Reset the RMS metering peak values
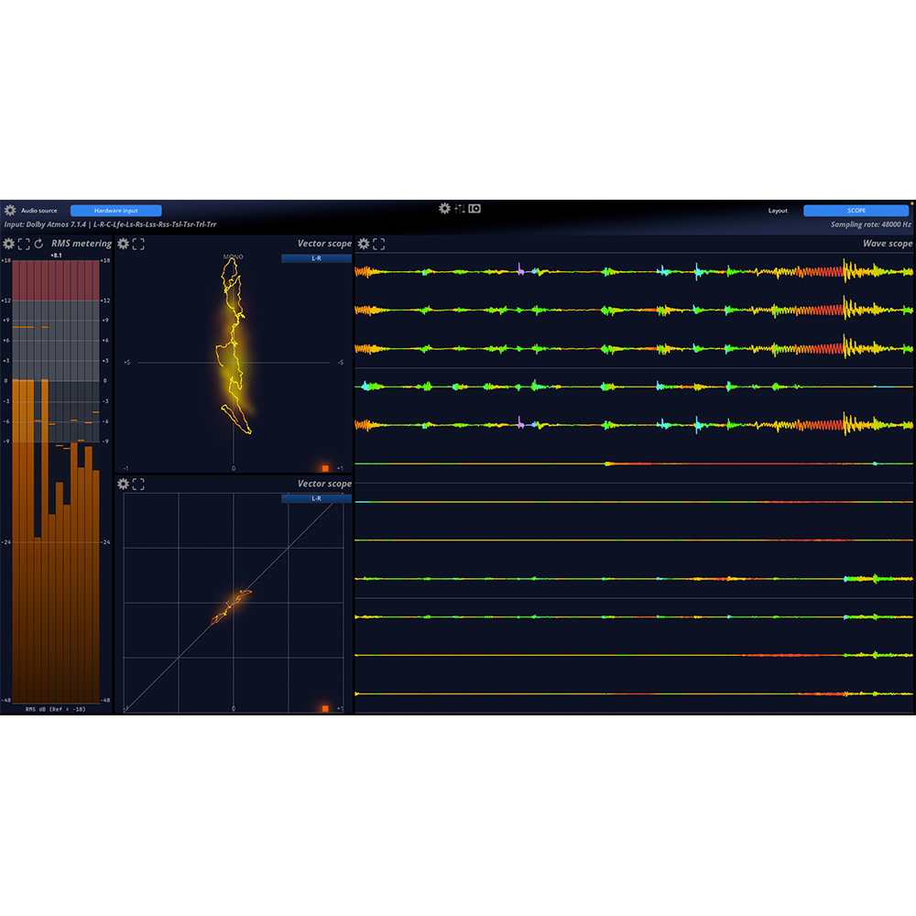Screen dimensions: 916x916 point(38,244)
